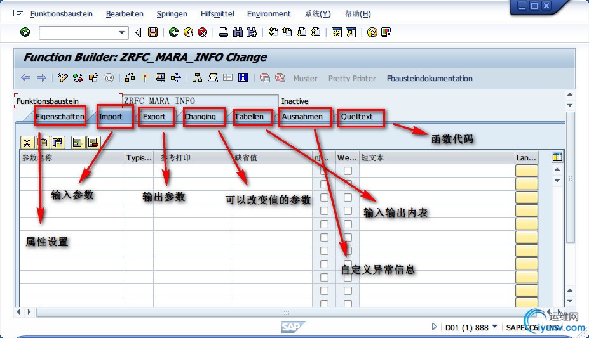Switch to the Export tab
Viewport: 589px width, 338px height.
pyautogui.click(x=154, y=117)
